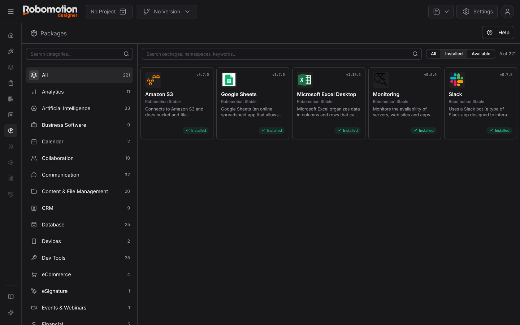This screenshot has height=325, width=520.
Task: Select the Artificial Intelligence category
Action: 79,108
